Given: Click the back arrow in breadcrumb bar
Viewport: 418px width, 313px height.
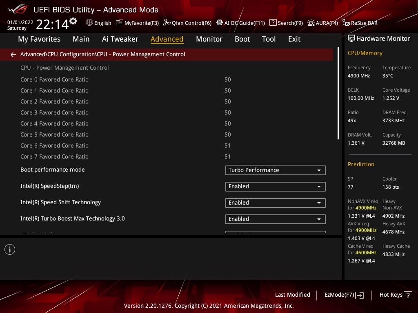Looking at the screenshot, I should 13,55.
